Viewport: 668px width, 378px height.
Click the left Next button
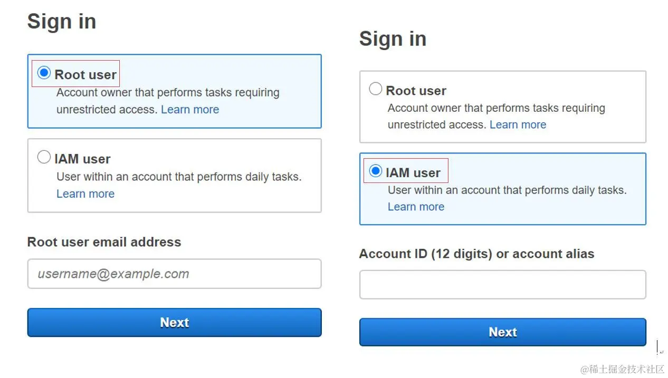[x=174, y=322]
